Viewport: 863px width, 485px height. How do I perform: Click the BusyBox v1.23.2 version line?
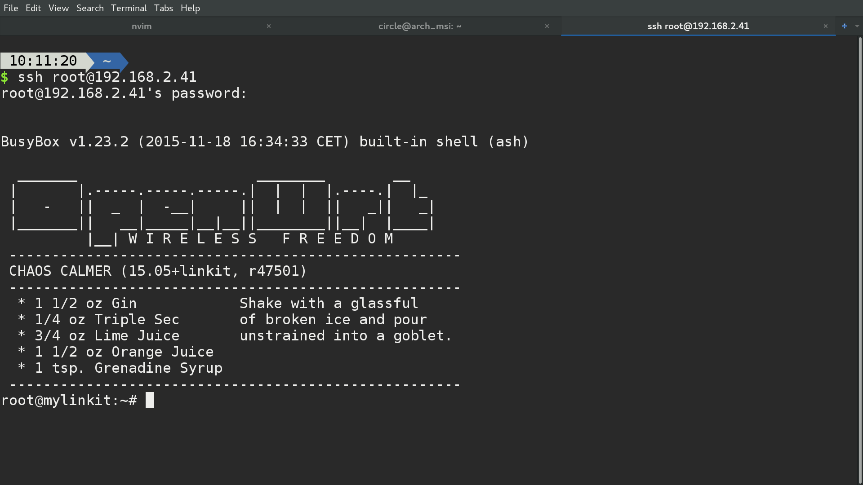pos(265,141)
